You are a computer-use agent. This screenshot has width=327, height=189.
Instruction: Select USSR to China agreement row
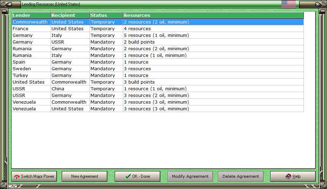click(158, 89)
